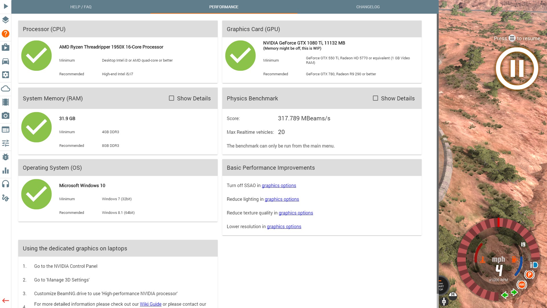Open the debug bug icon
Screen dimensions: 547x308
click(x=5, y=157)
